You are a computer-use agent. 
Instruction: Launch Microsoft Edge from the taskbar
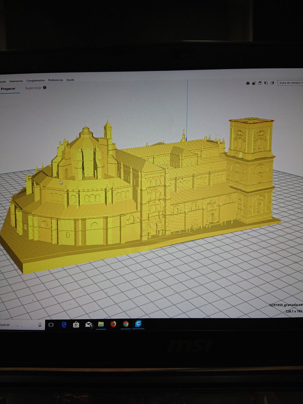[64, 325]
